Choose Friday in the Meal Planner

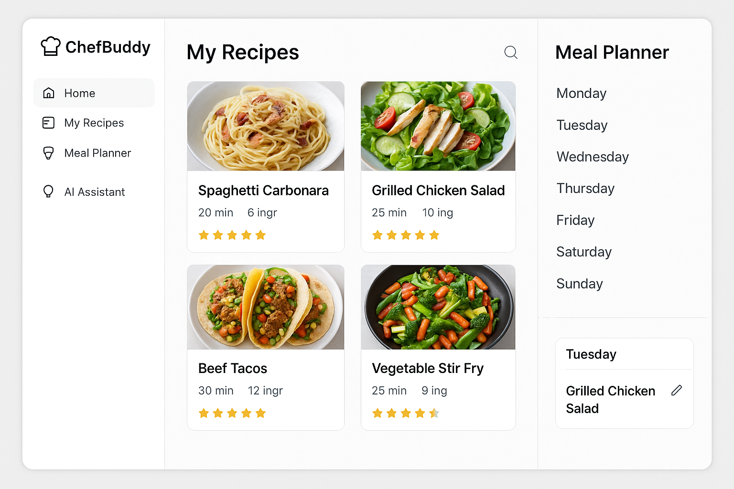click(x=575, y=220)
